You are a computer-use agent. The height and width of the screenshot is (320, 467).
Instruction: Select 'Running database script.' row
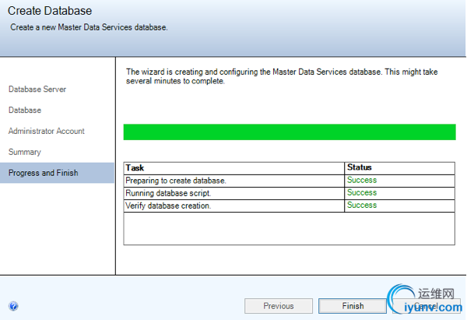pos(290,193)
